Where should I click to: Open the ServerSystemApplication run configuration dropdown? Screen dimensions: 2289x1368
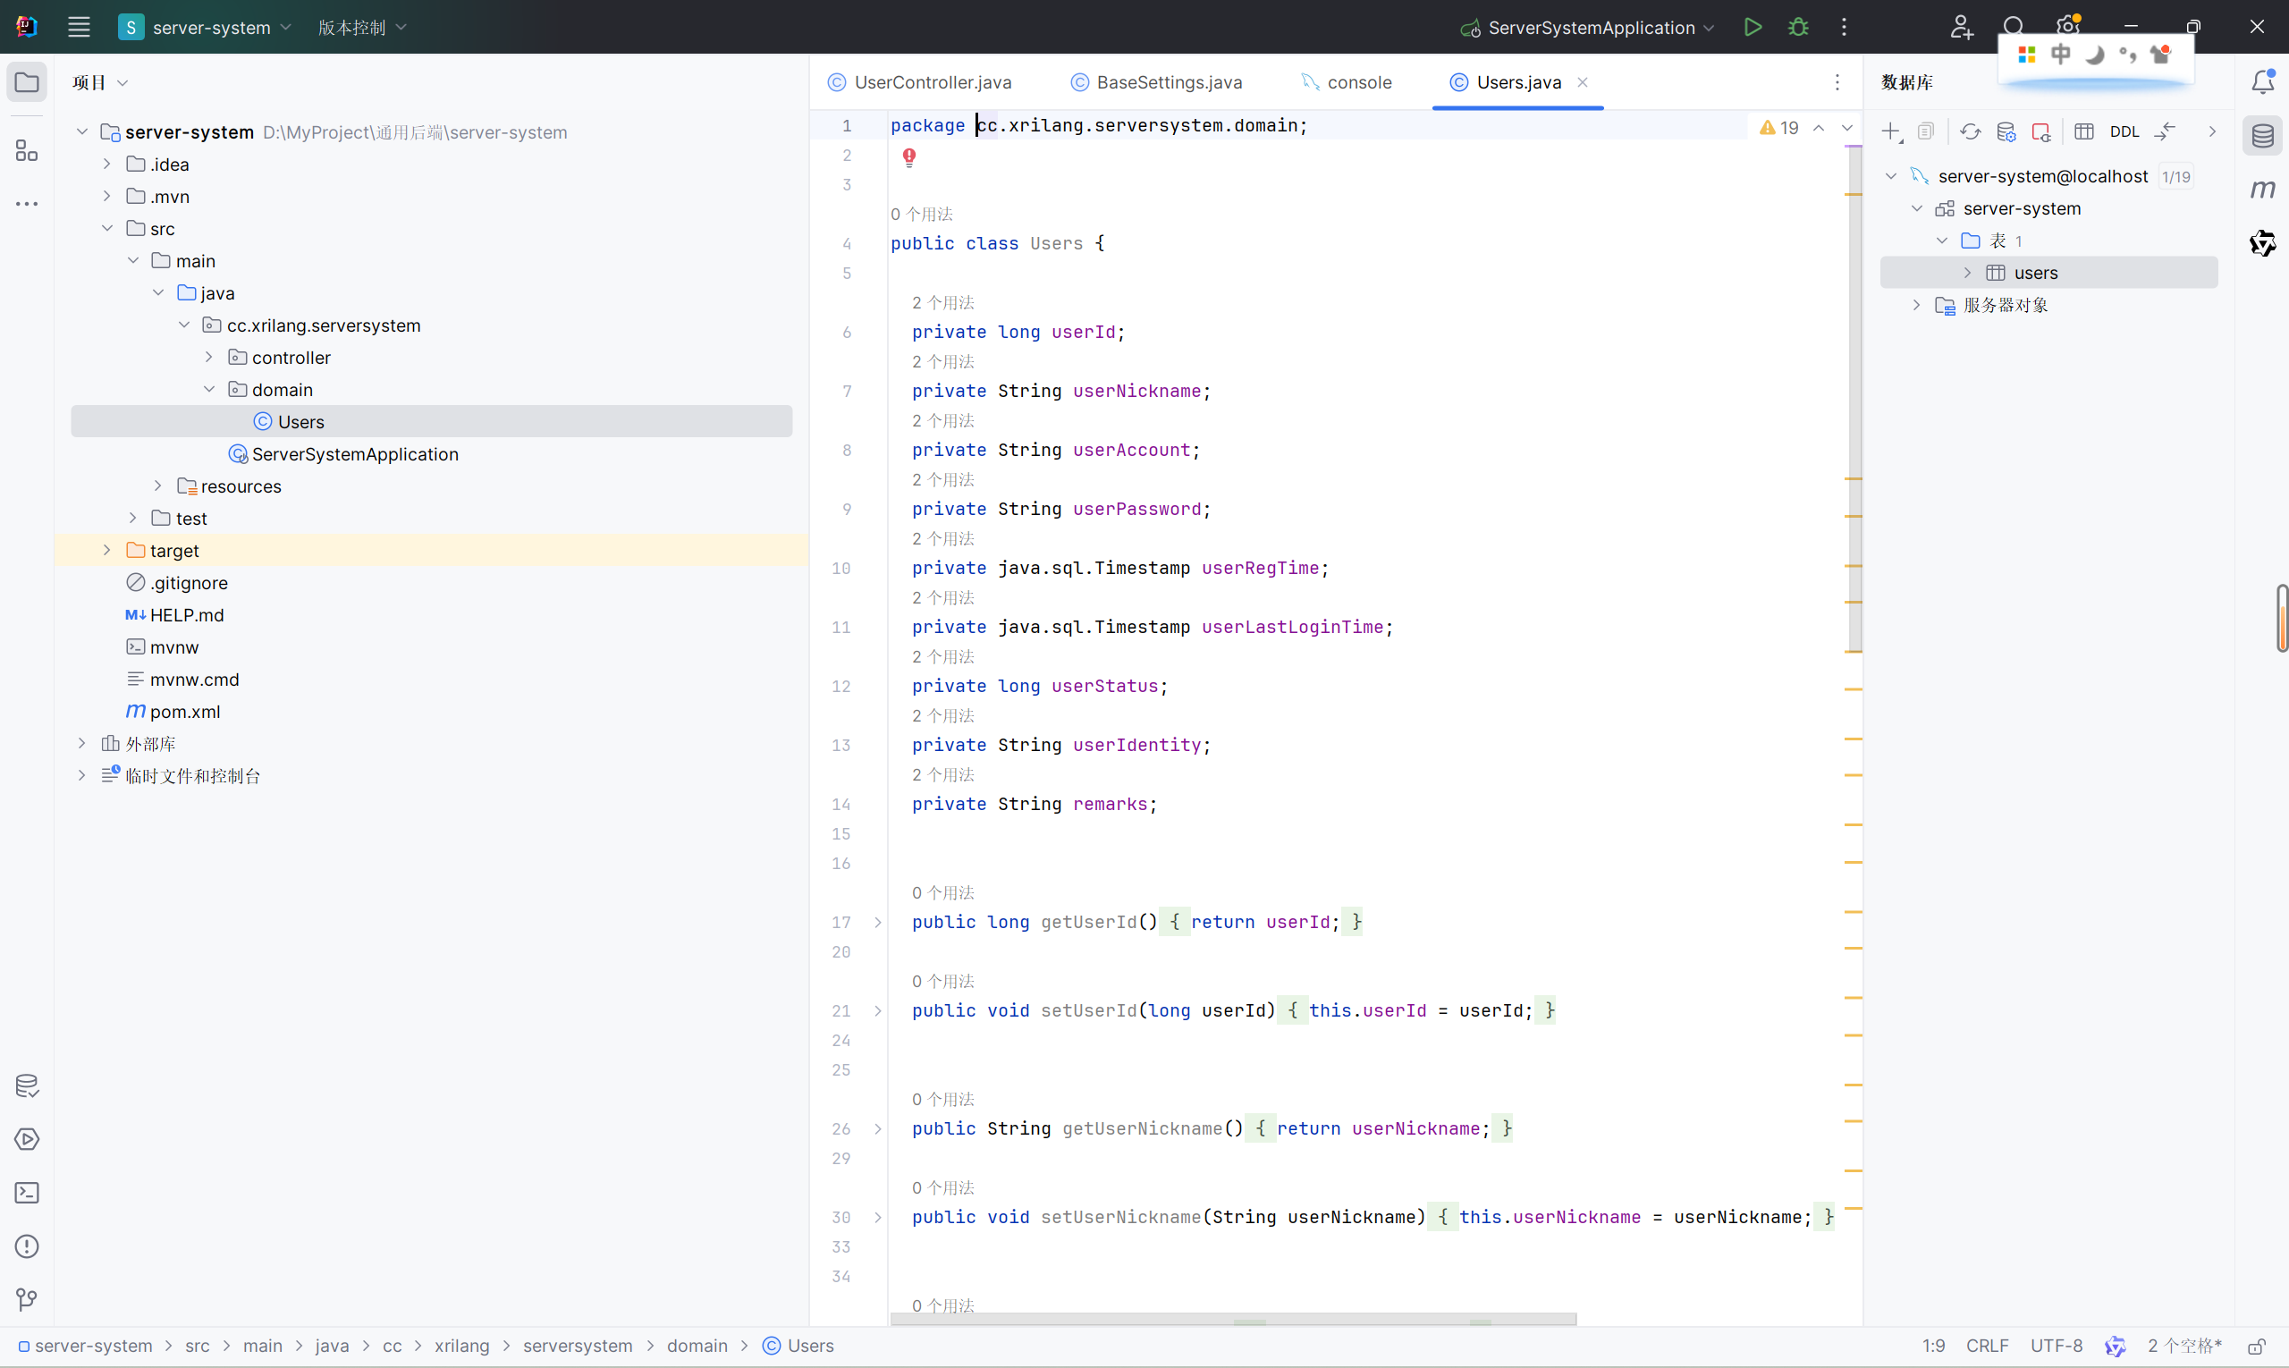click(1587, 28)
